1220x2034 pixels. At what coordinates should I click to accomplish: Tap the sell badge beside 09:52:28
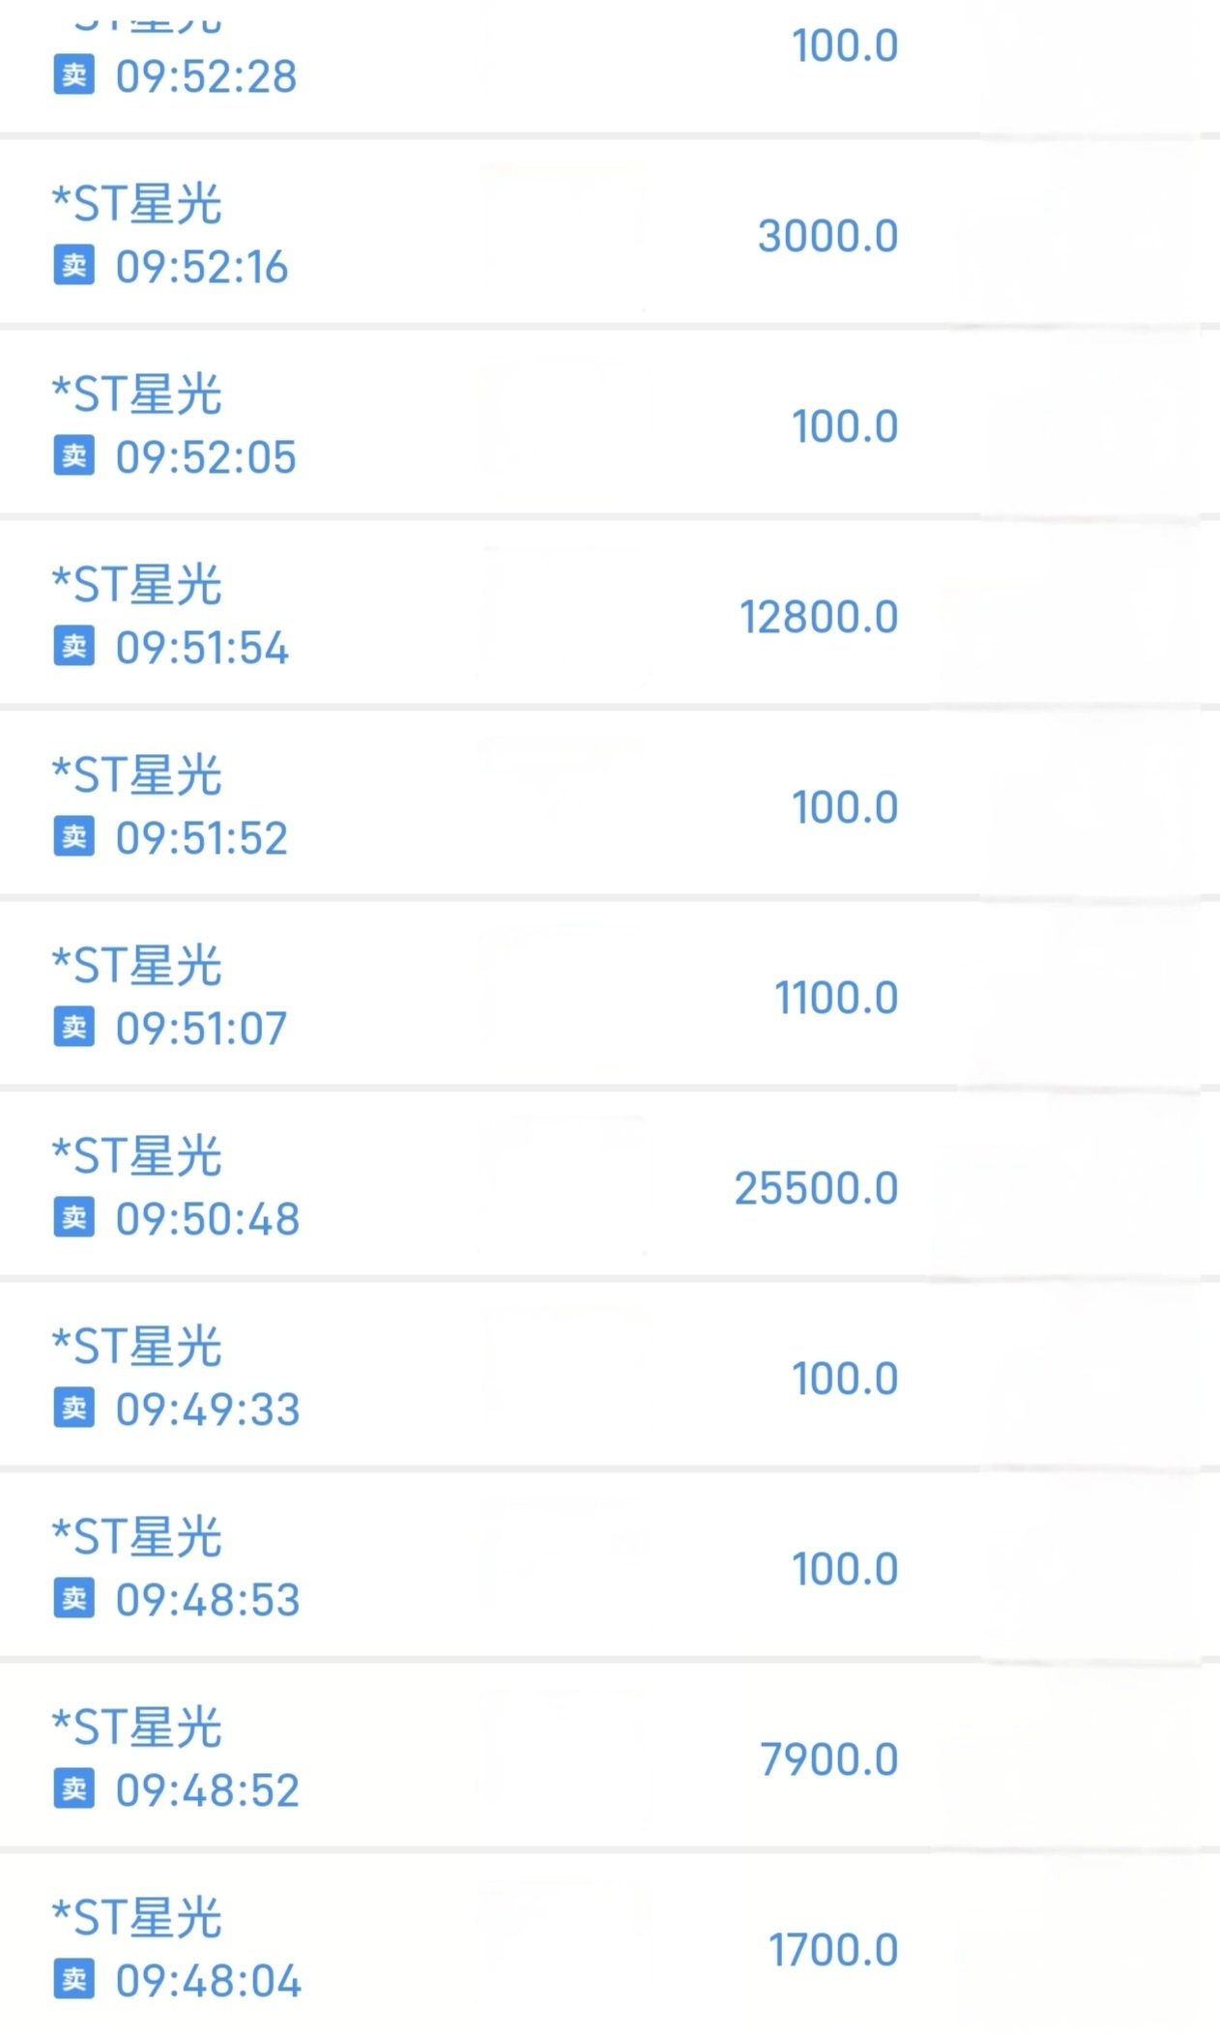point(74,74)
